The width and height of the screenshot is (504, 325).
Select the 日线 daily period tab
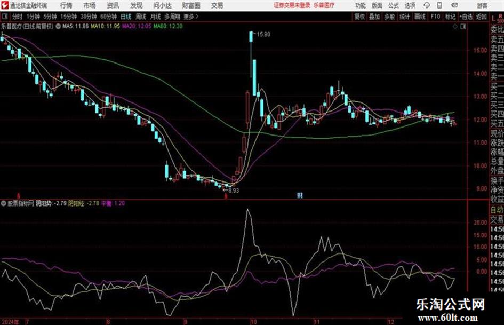coord(126,17)
